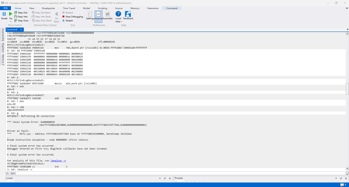Screen dimensions: 349x187
Task: Open the blue 文件 file menu
Action: pos(5,8)
